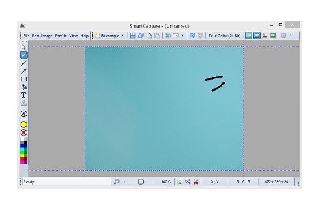Click the Save disk icon
Viewport: 317px width, 218px height.
pos(133,36)
